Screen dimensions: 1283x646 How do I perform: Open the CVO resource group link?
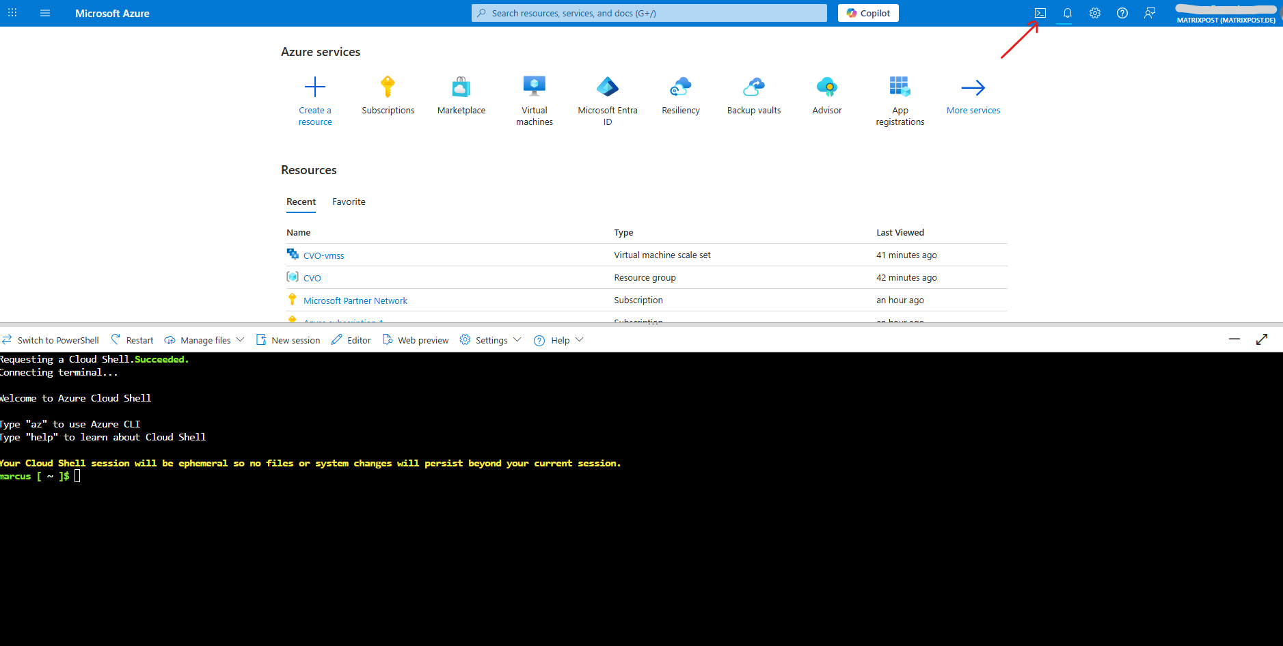312,278
